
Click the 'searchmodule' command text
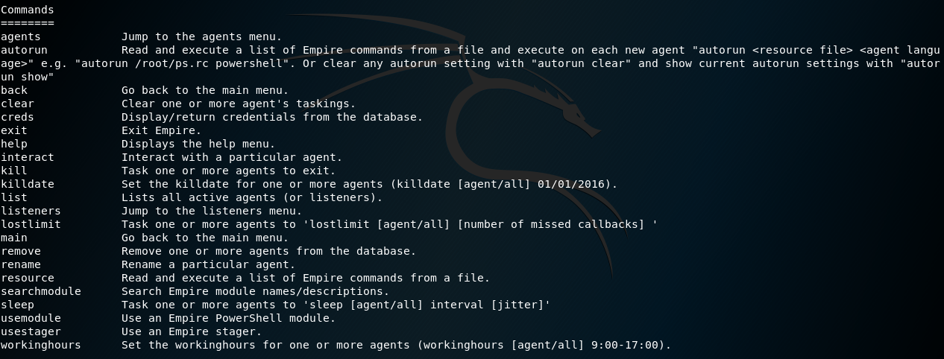coord(40,291)
